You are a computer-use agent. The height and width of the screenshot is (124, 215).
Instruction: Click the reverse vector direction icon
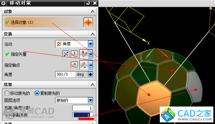click(x=66, y=54)
